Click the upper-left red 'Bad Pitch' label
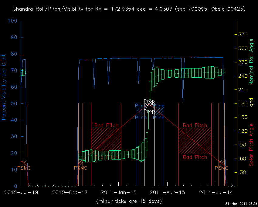Viewport: 258px width, 207px height. pyautogui.click(x=106, y=125)
